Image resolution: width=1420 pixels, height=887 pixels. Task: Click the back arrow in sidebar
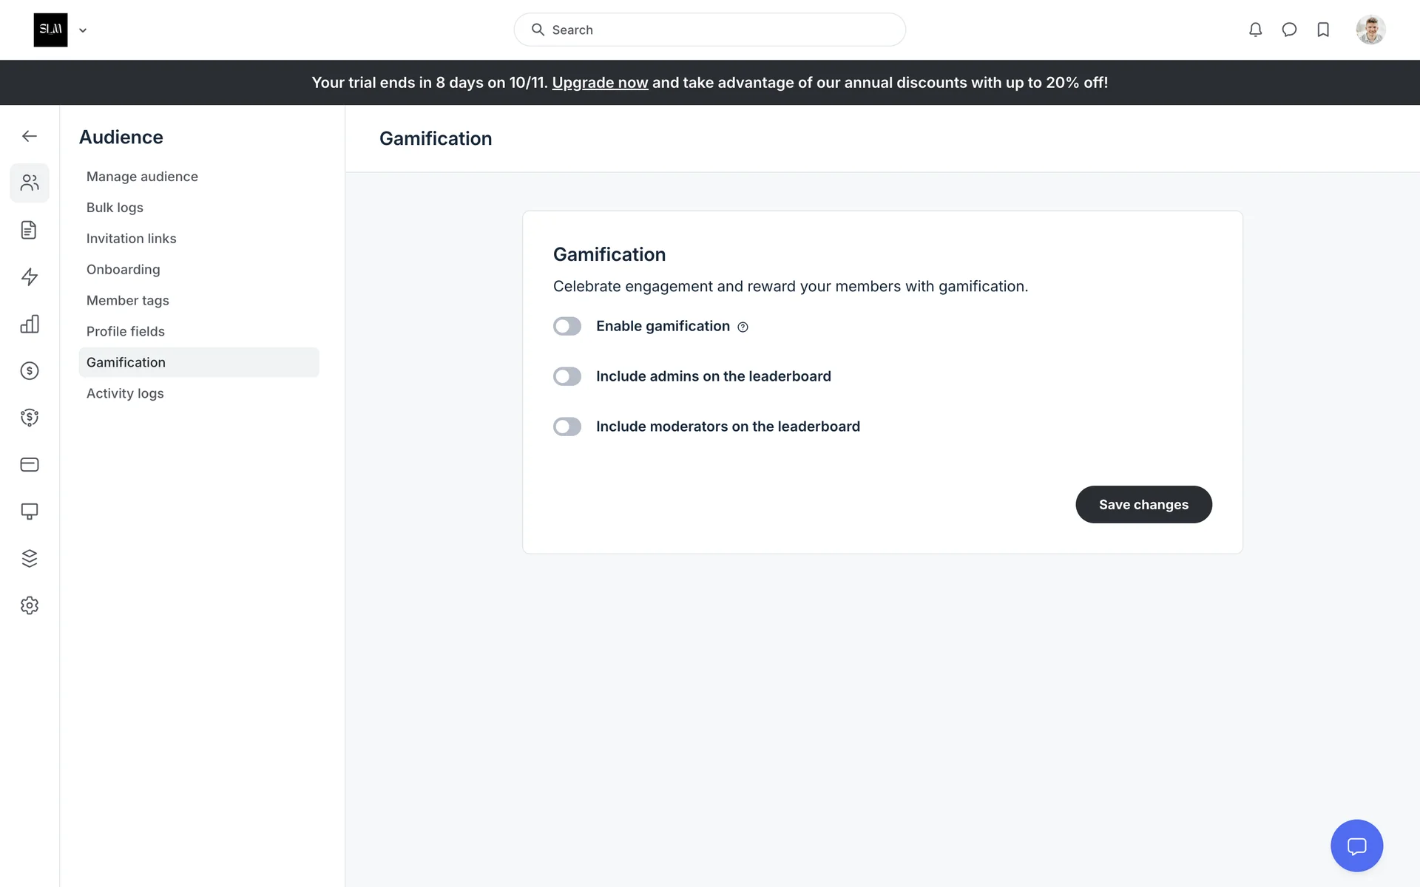30,136
